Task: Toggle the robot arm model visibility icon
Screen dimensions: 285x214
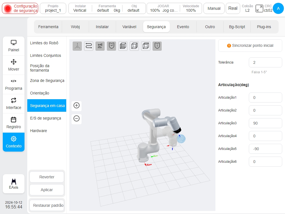Action: coord(100,46)
